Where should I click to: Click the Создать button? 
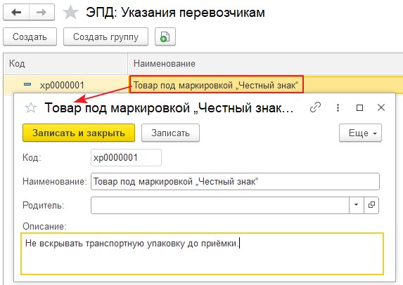click(x=30, y=37)
